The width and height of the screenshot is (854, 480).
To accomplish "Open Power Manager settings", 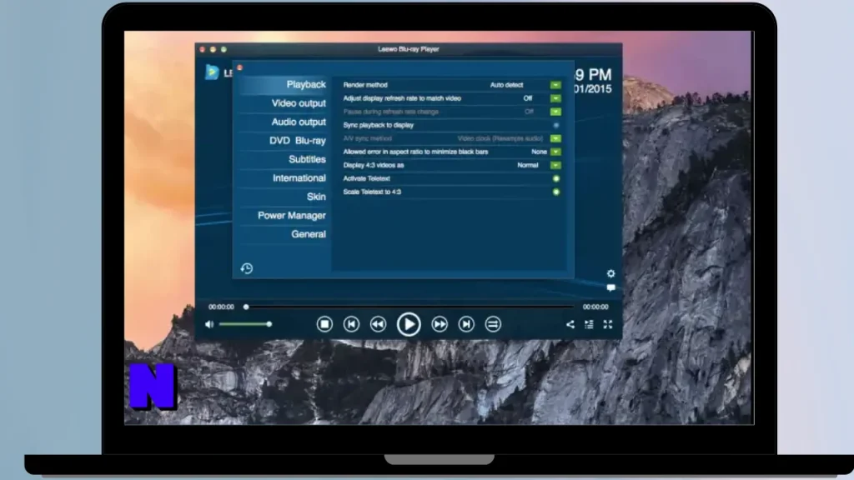I will point(291,216).
